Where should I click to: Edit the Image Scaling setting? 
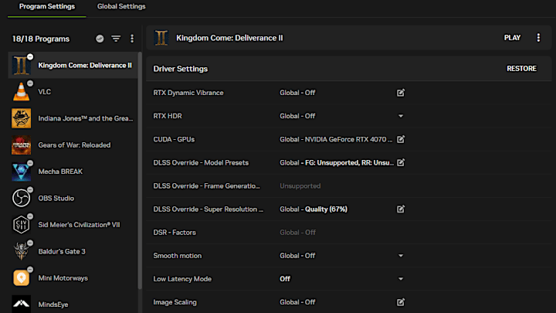click(400, 302)
